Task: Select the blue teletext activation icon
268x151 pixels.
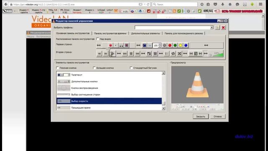Action: click(144, 45)
